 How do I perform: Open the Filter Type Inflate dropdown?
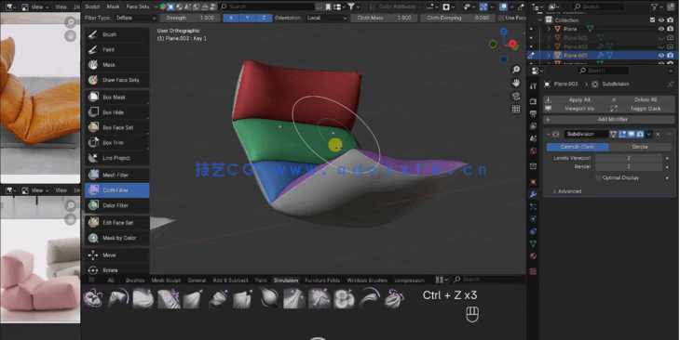(x=135, y=18)
